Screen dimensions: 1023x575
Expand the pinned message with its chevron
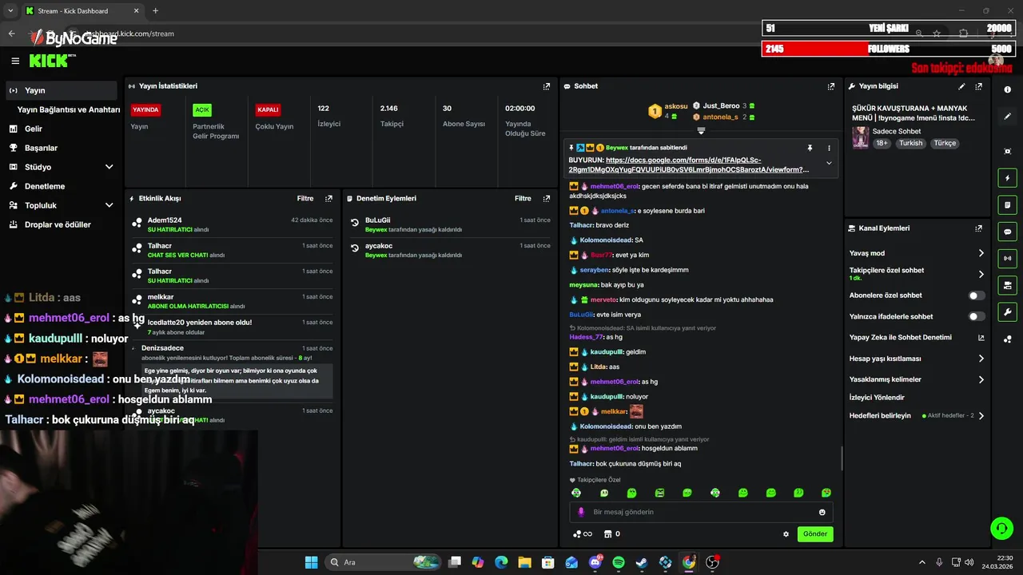pos(829,163)
